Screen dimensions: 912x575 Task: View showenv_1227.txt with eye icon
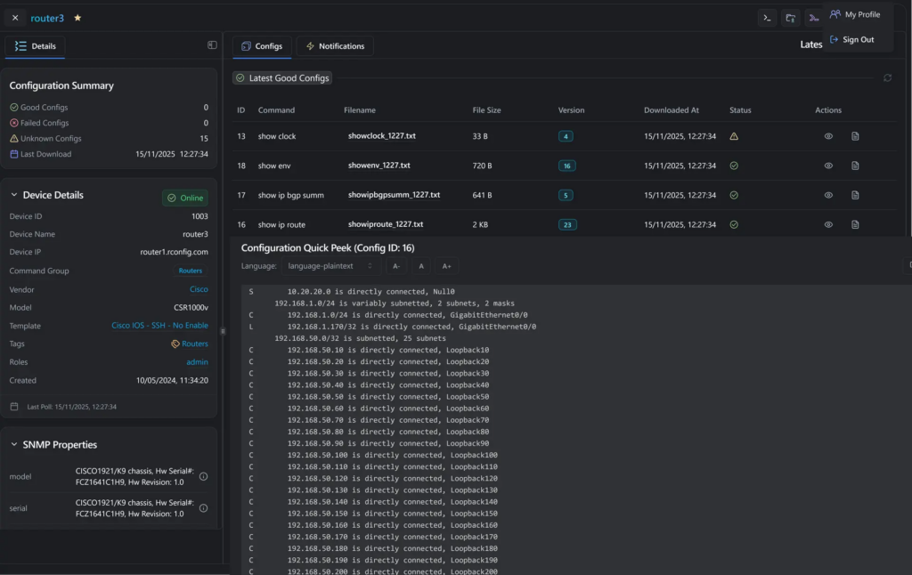point(828,166)
